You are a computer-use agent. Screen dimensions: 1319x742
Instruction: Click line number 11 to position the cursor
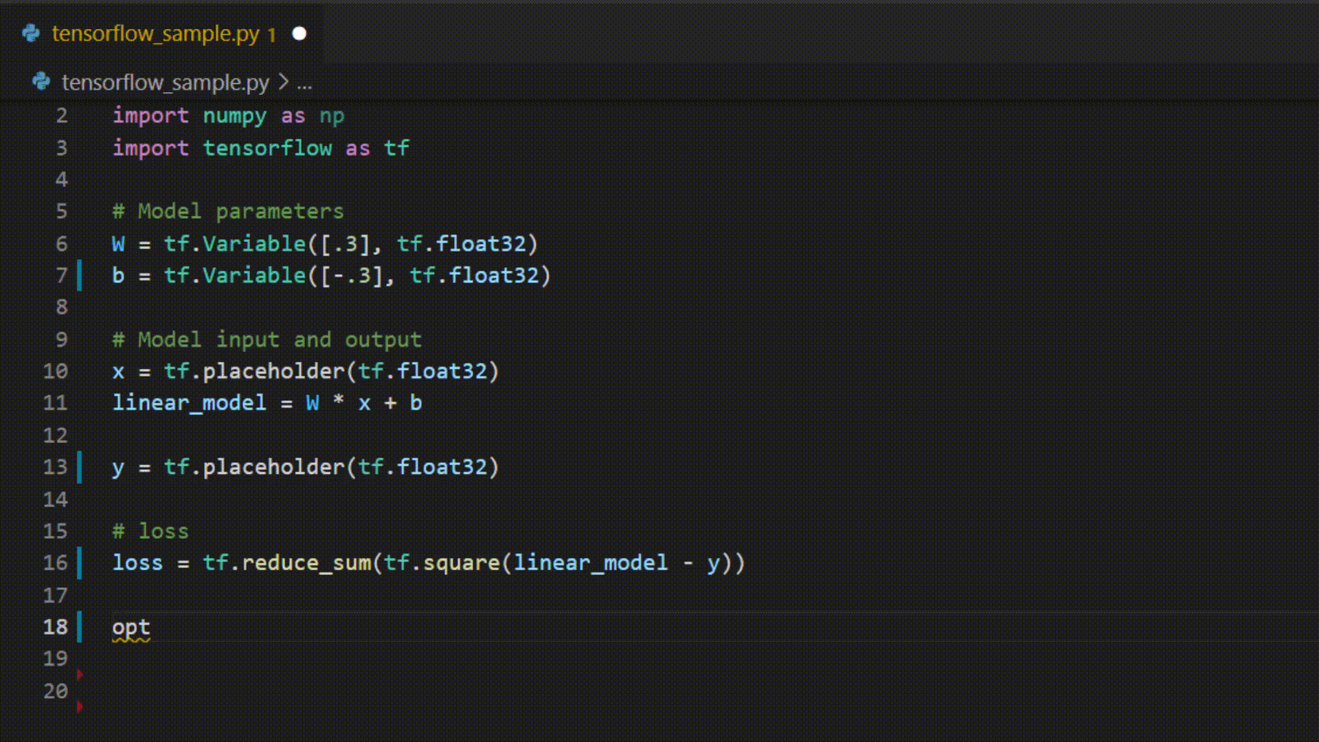(x=54, y=403)
